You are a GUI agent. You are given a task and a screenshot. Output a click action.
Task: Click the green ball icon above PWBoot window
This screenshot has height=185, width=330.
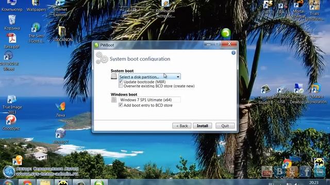click(226, 33)
